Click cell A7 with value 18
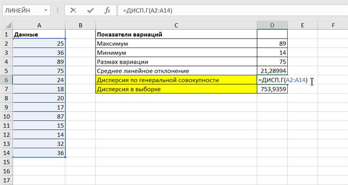This screenshot has height=185, width=348. (x=39, y=89)
